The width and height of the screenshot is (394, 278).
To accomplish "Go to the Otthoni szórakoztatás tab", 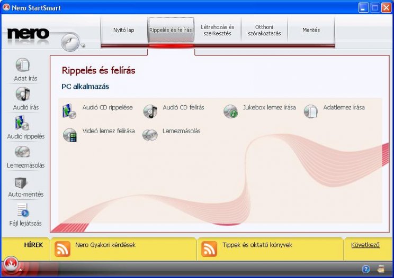I will click(x=264, y=30).
